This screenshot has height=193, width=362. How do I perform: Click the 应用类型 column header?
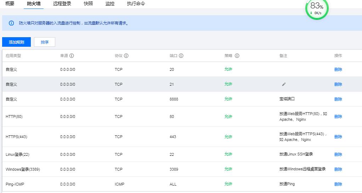tap(13, 56)
